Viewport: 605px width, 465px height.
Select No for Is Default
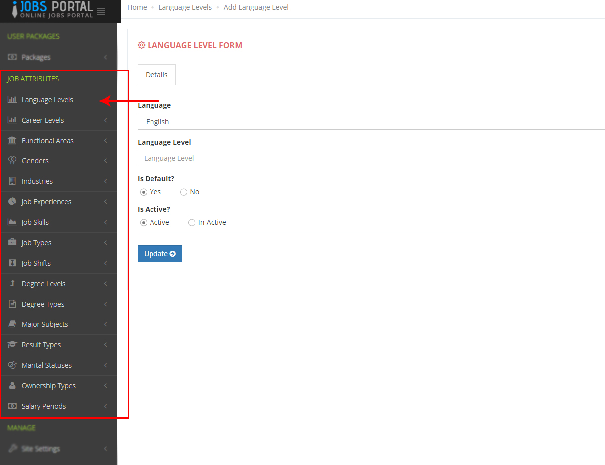pos(184,192)
